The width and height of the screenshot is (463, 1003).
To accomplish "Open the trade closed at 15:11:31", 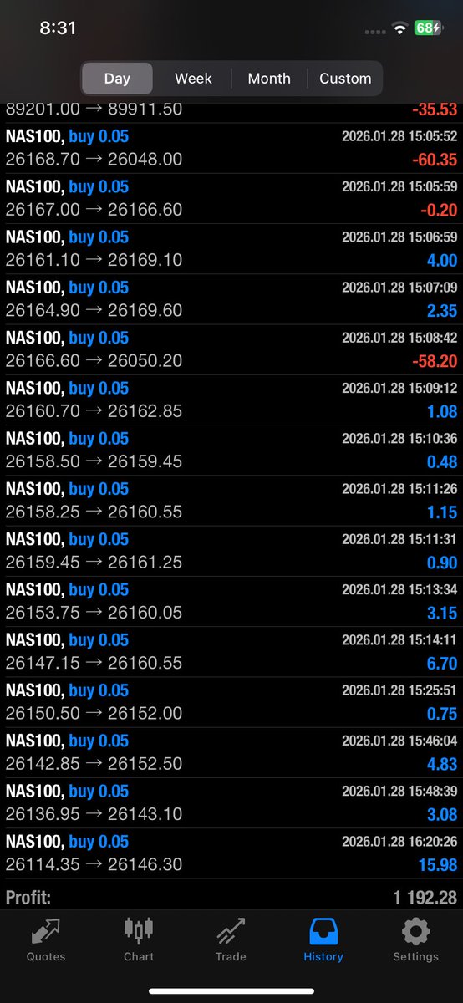I will click(231, 551).
